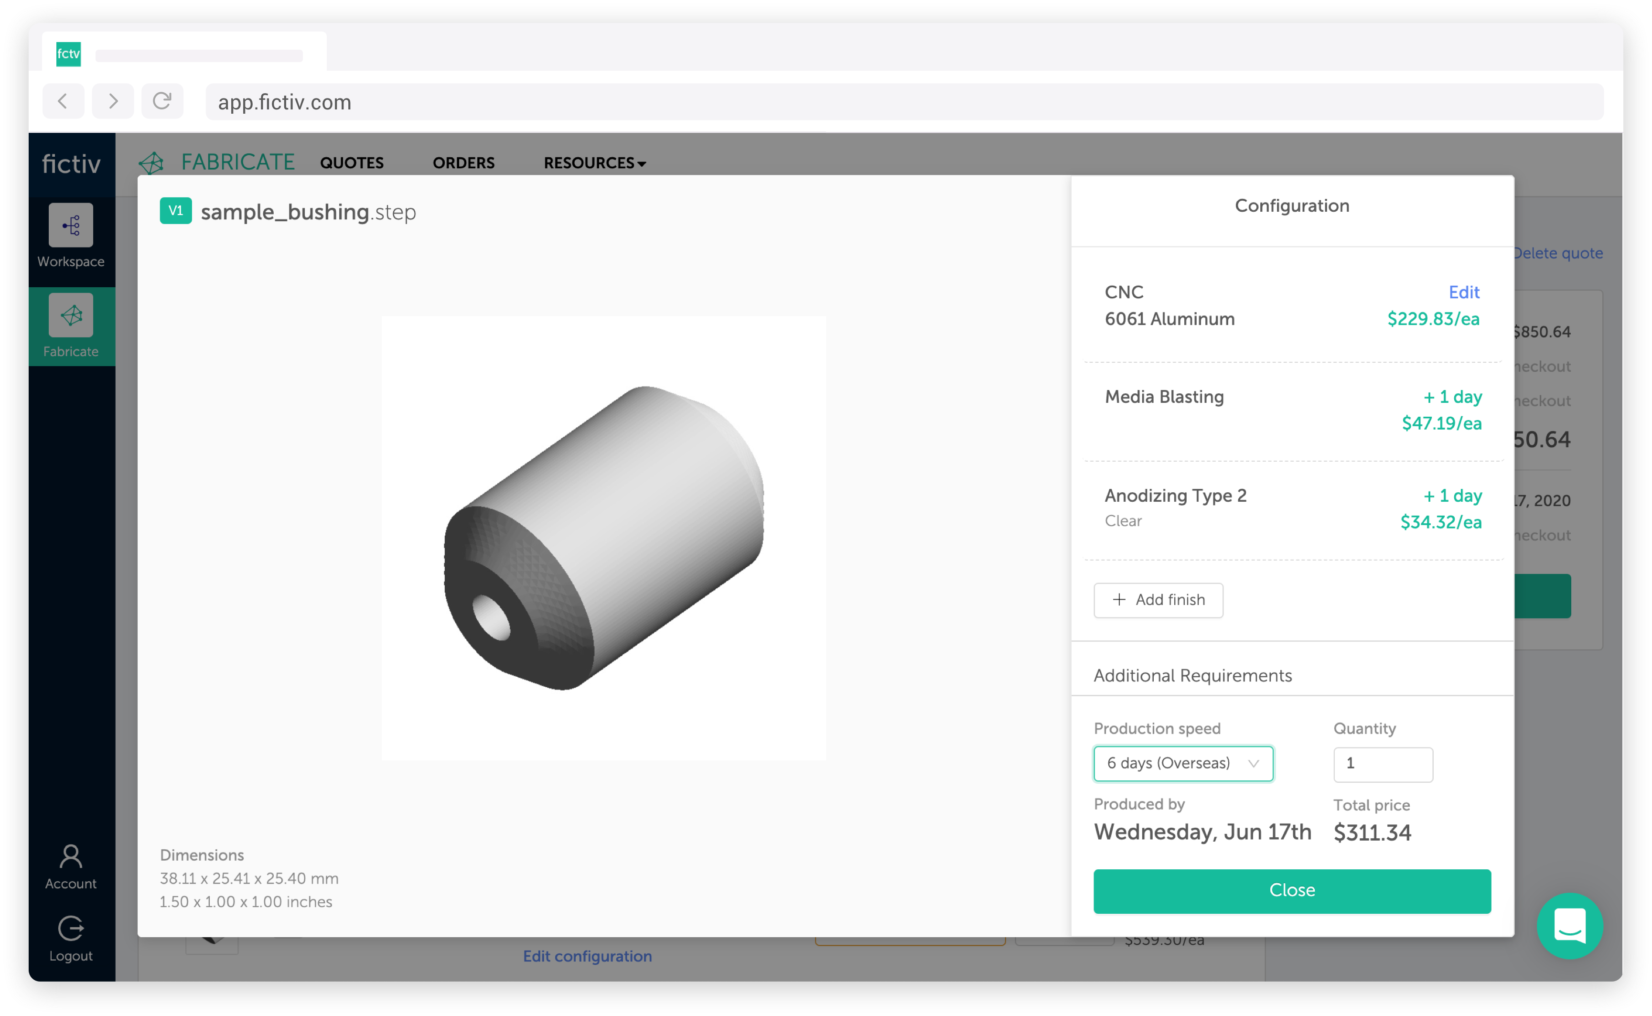Click the fctv browser tab favicon
Image resolution: width=1652 pixels, height=1016 pixels.
point(68,54)
